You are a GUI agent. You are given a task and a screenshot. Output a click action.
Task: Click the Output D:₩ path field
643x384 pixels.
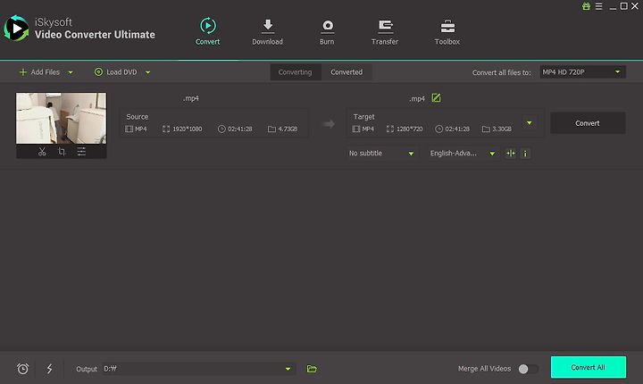[199, 369]
